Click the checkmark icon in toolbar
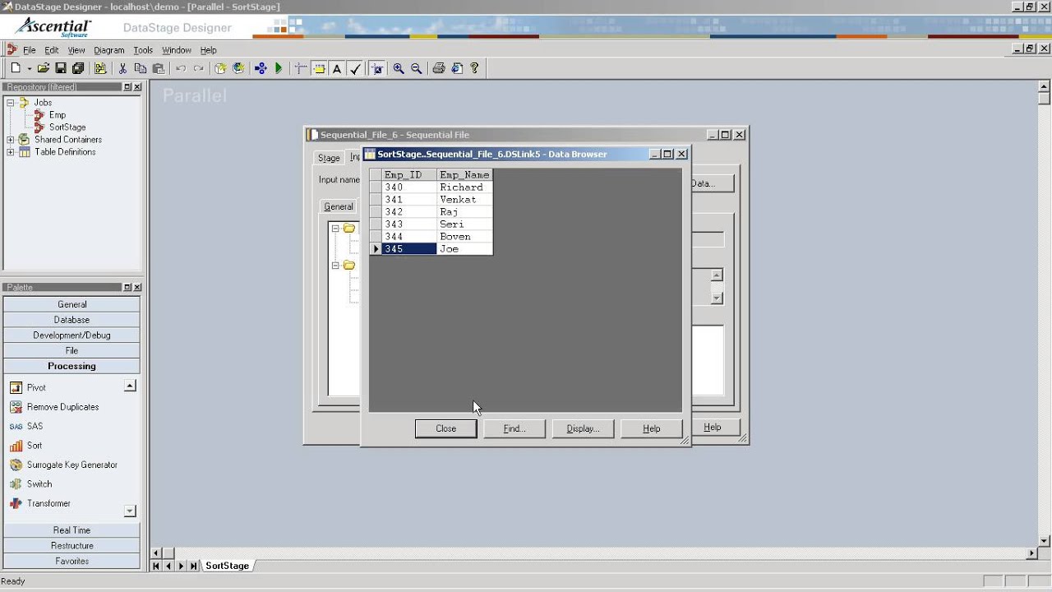Image resolution: width=1052 pixels, height=592 pixels. (355, 68)
